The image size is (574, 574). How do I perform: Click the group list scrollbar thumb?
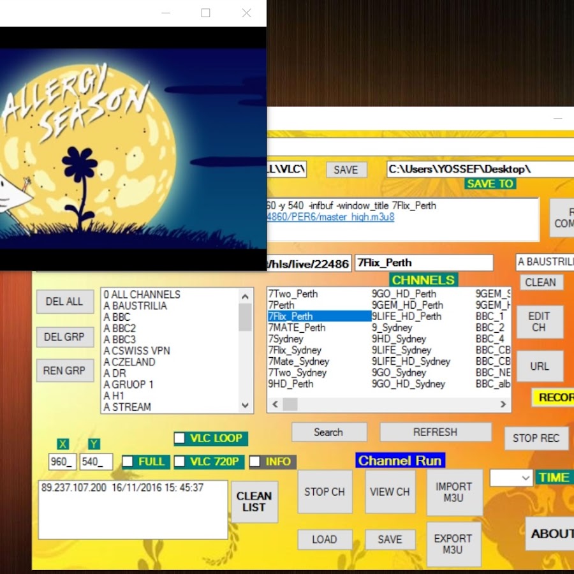246,318
